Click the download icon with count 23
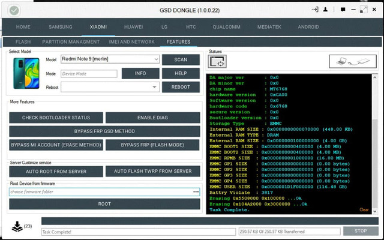This screenshot has height=240, width=384. click(x=17, y=226)
